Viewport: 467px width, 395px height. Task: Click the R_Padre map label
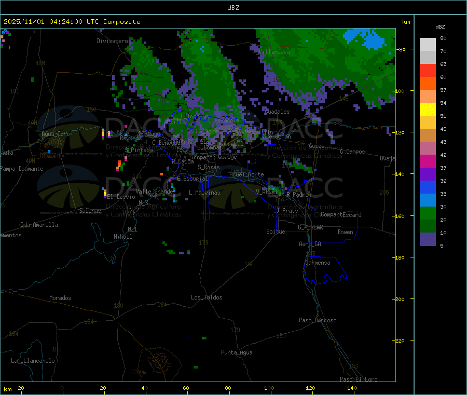point(297,195)
